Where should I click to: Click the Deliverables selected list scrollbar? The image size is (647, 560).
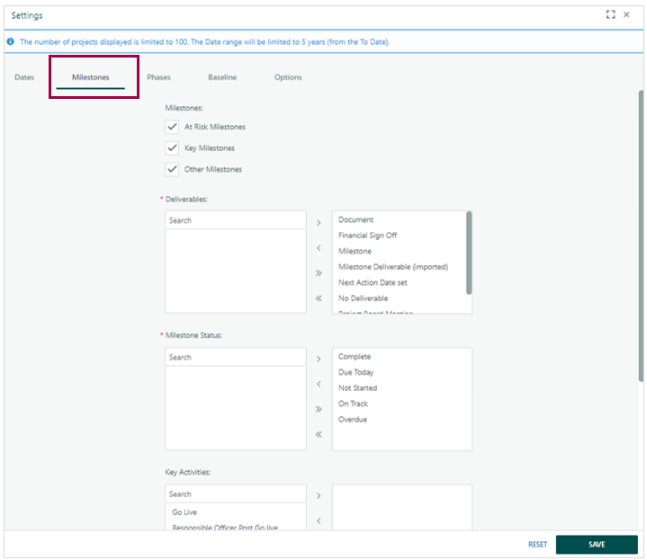pyautogui.click(x=469, y=253)
